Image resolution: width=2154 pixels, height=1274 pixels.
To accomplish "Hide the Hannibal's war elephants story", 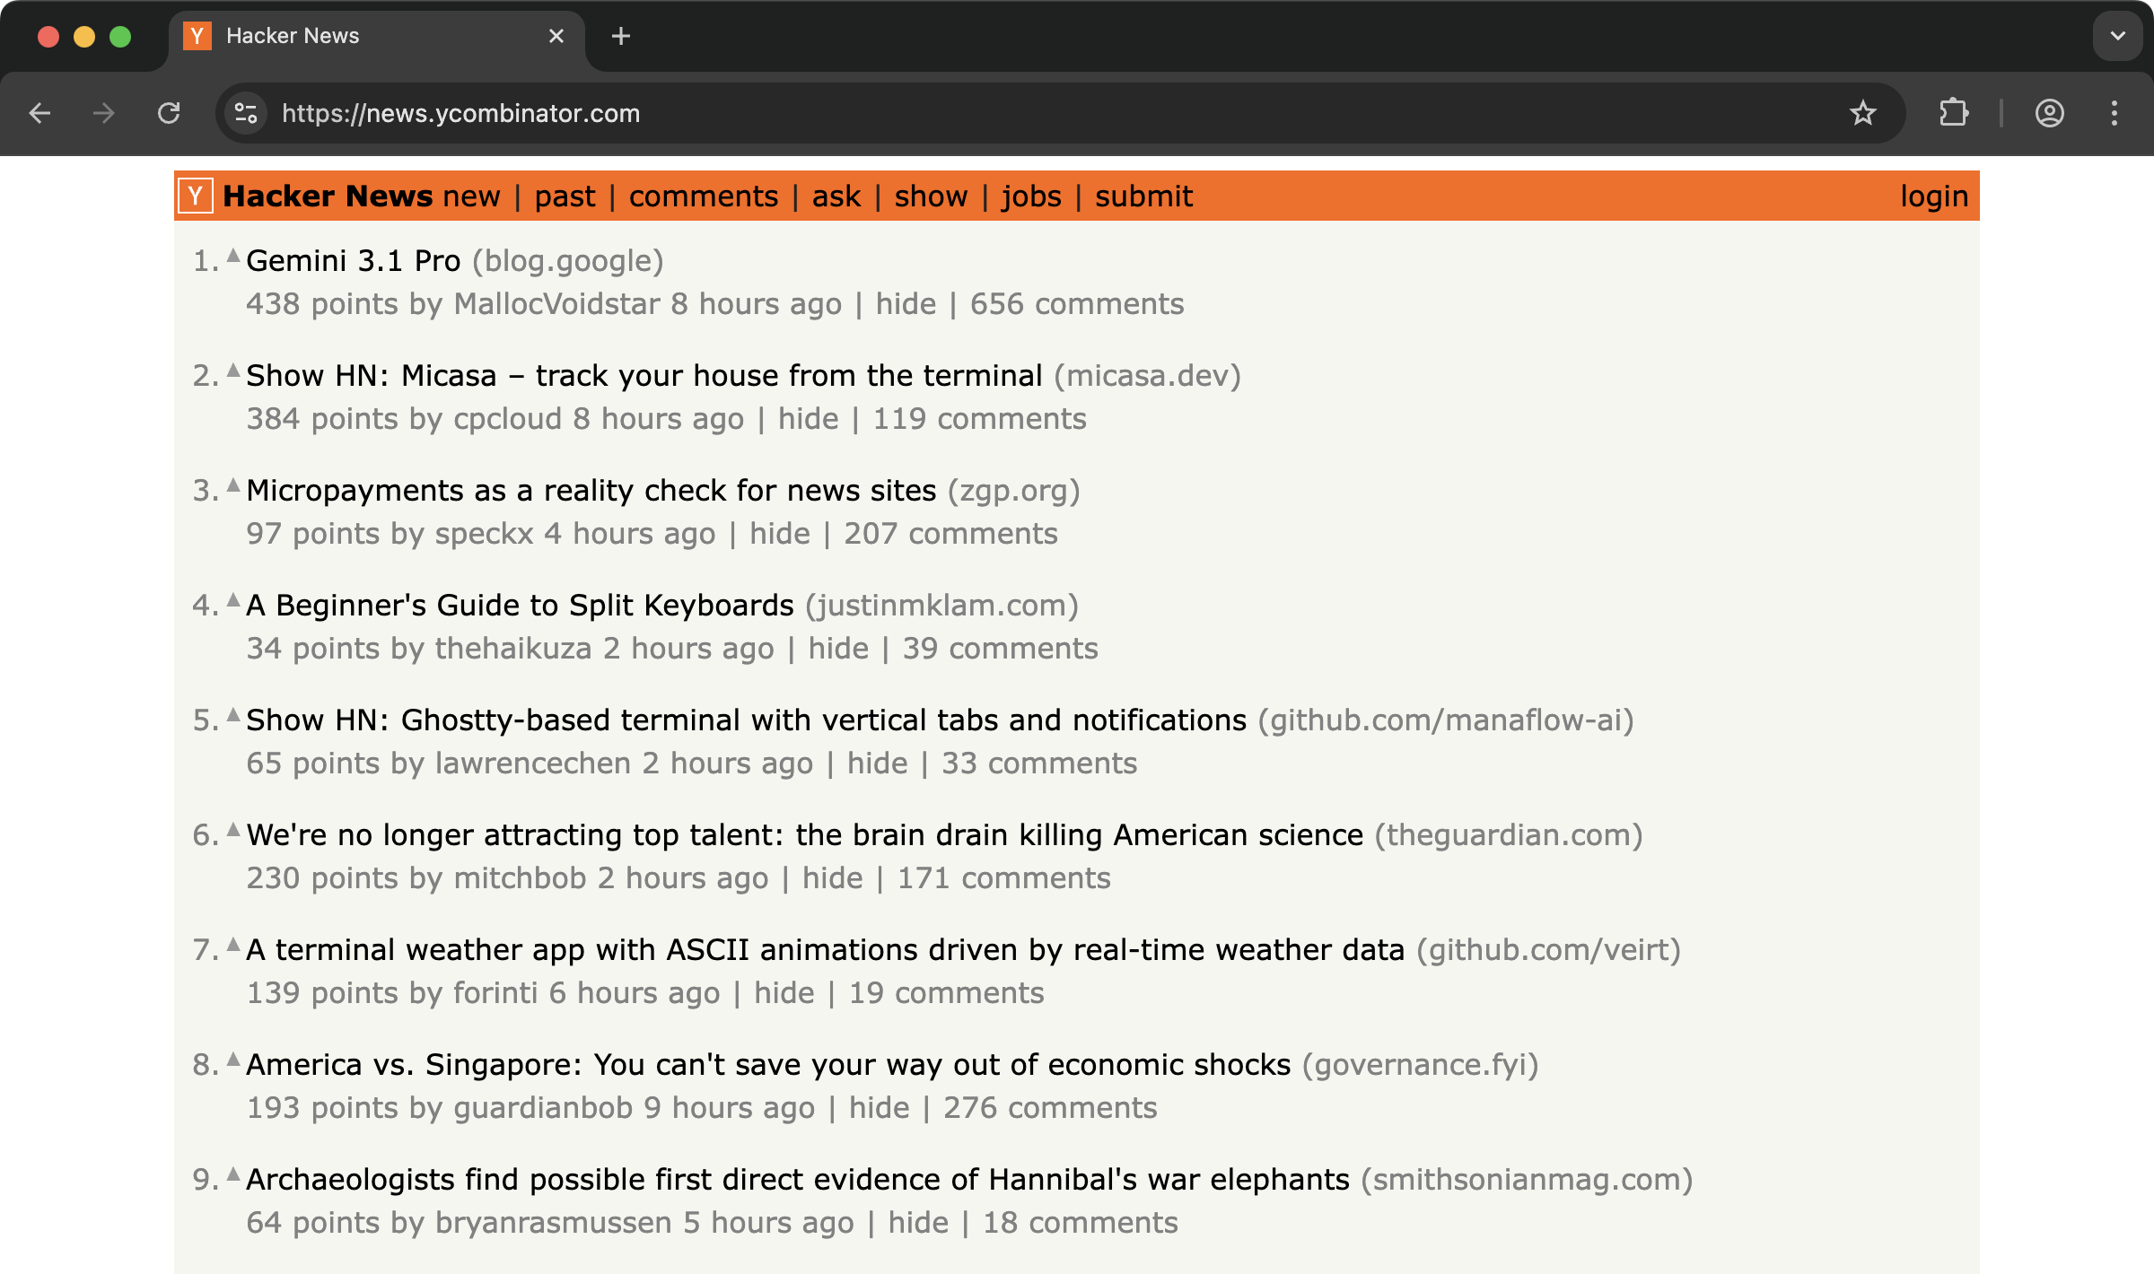I will (x=918, y=1223).
